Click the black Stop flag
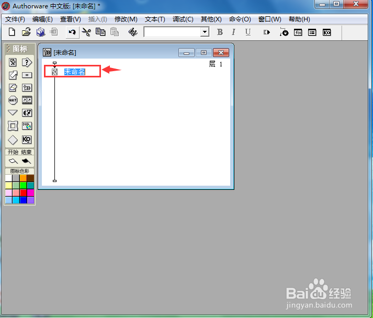 26,161
